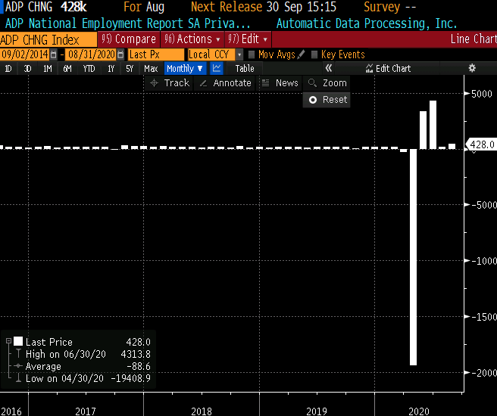Click the Next Release 30 Sep 15:15 text

264,7
